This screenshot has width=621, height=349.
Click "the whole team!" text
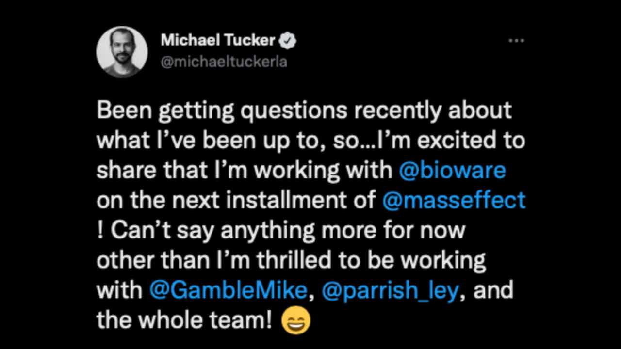coord(184,320)
